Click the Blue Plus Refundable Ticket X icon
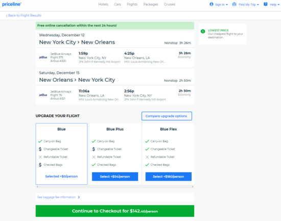281x221 pixels. [93, 157]
